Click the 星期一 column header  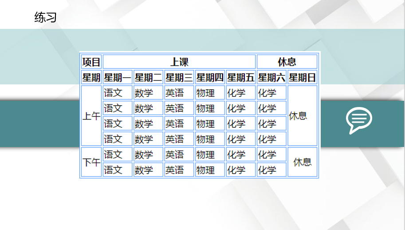coord(118,77)
